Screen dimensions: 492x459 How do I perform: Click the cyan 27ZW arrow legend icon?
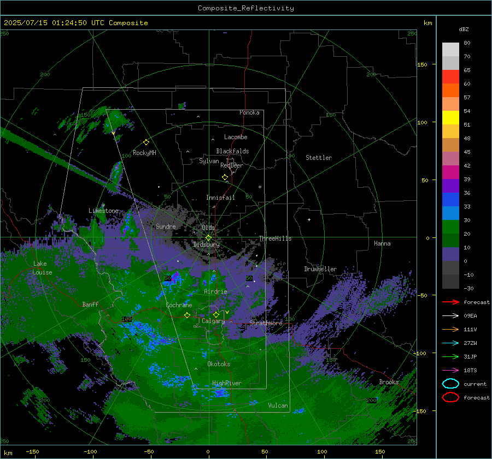pos(450,343)
